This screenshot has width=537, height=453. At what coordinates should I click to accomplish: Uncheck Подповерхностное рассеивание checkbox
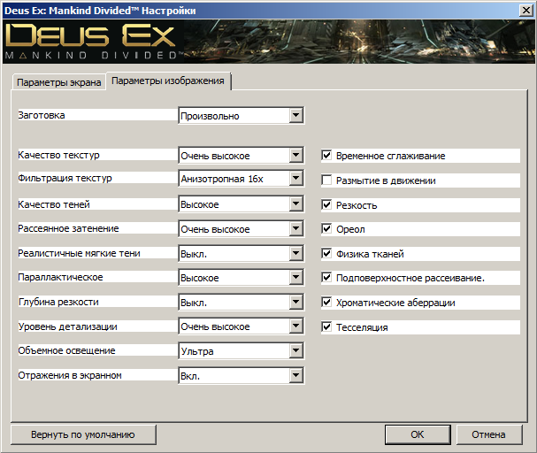(326, 277)
